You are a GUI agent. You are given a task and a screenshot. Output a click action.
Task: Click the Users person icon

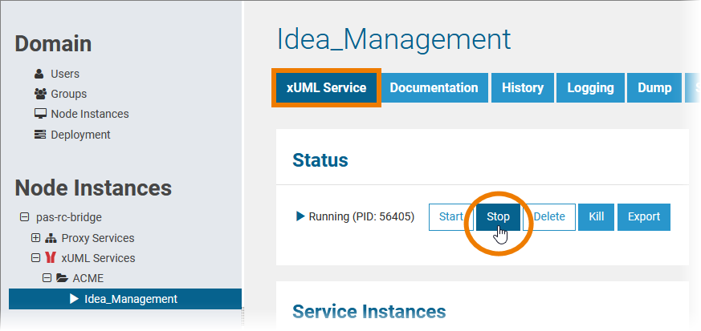click(39, 74)
